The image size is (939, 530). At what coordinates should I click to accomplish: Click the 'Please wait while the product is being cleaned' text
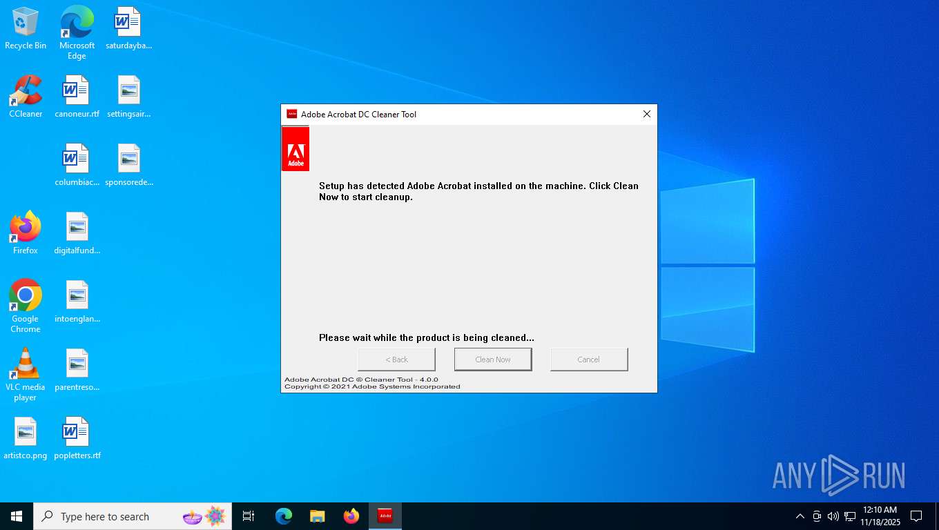coord(427,338)
